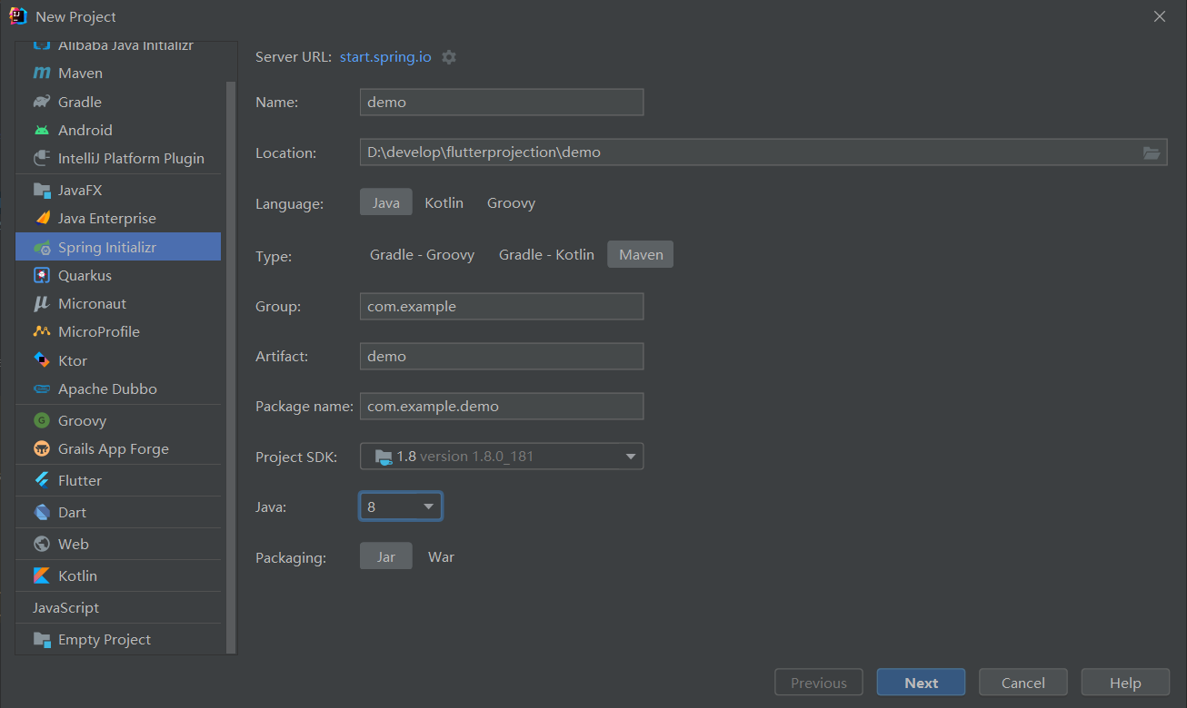Screen dimensions: 1187x708
Task: Select Groovy as the language
Action: [511, 202]
